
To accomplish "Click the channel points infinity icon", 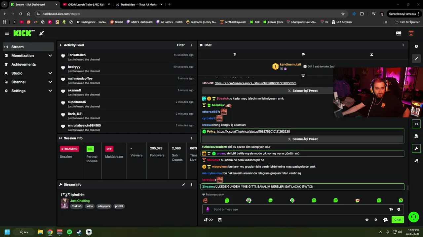I will (208, 220).
